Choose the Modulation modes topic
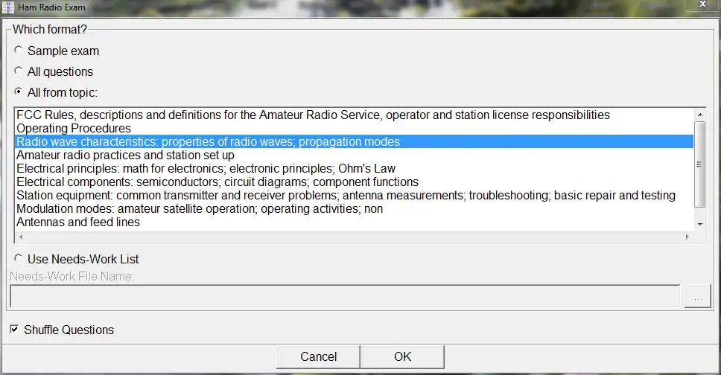The height and width of the screenshot is (375, 721). [x=355, y=208]
